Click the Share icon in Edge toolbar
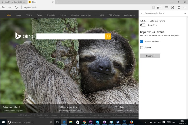The width and height of the screenshot is (188, 125). point(179,7)
